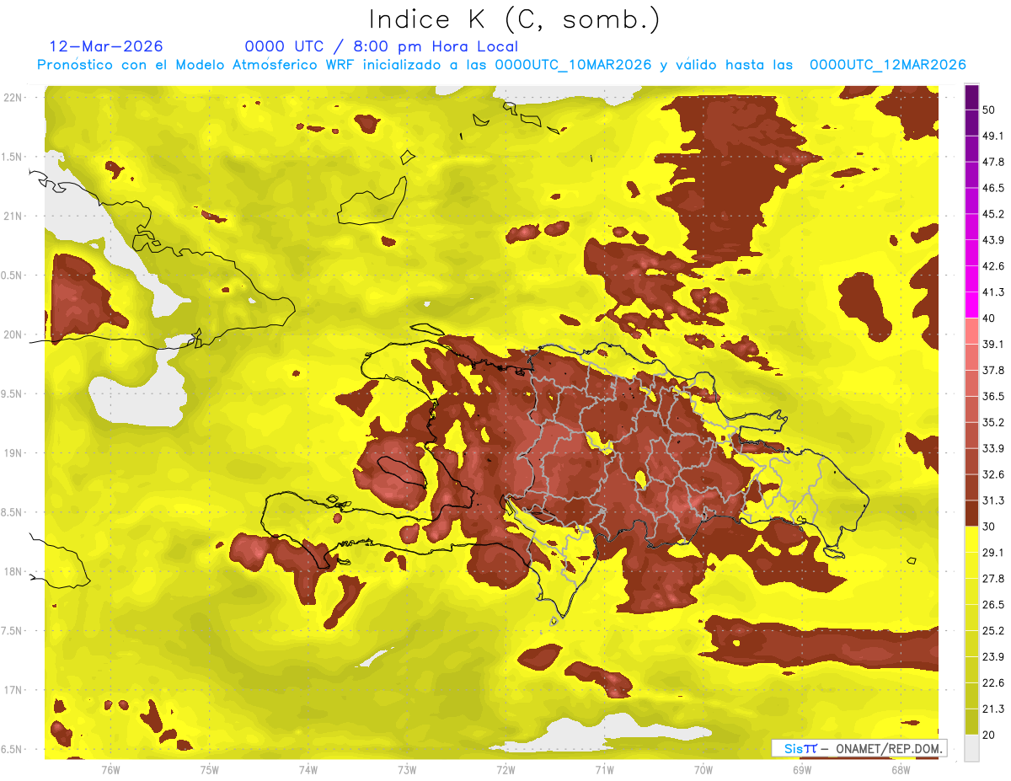Click the '73W' longitude label
Screen dimensions: 1011x781
pyautogui.click(x=407, y=769)
